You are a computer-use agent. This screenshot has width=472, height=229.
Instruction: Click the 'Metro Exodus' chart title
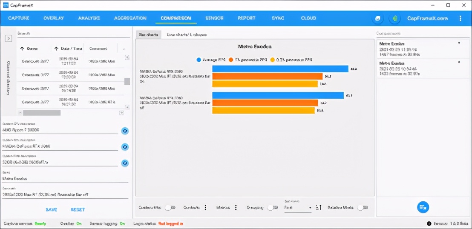(x=255, y=47)
